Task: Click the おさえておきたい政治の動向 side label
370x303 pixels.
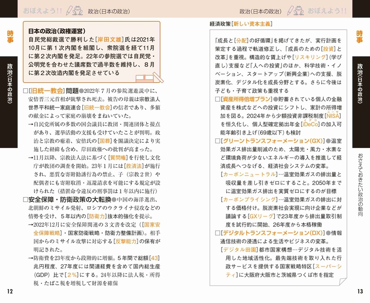Action: tap(360, 185)
